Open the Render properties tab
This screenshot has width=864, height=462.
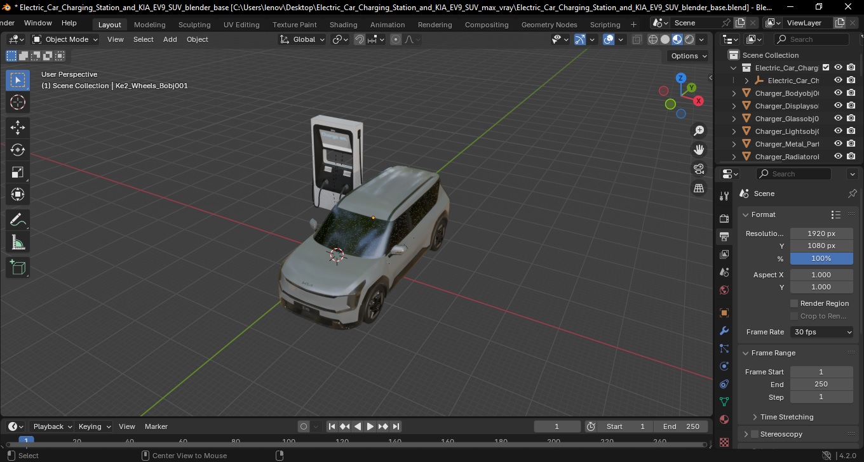point(724,218)
